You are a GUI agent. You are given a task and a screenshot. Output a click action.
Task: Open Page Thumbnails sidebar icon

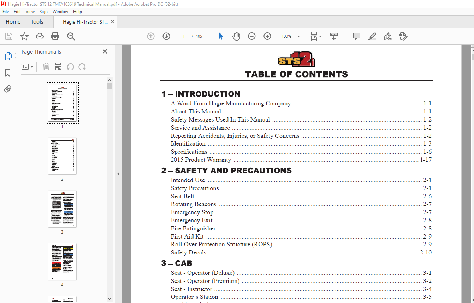pyautogui.click(x=8, y=56)
